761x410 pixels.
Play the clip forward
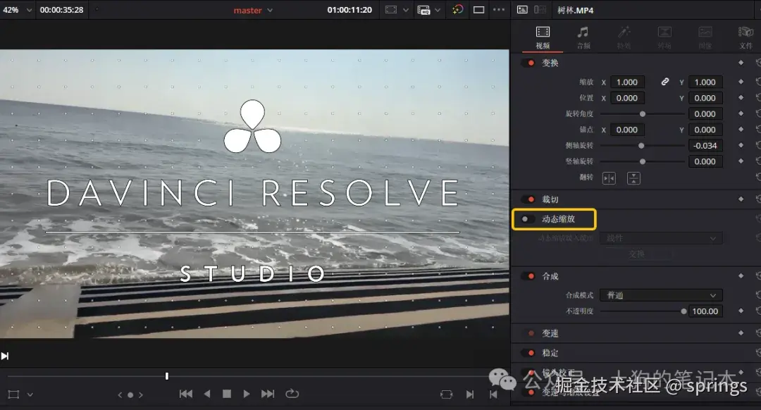pyautogui.click(x=247, y=394)
